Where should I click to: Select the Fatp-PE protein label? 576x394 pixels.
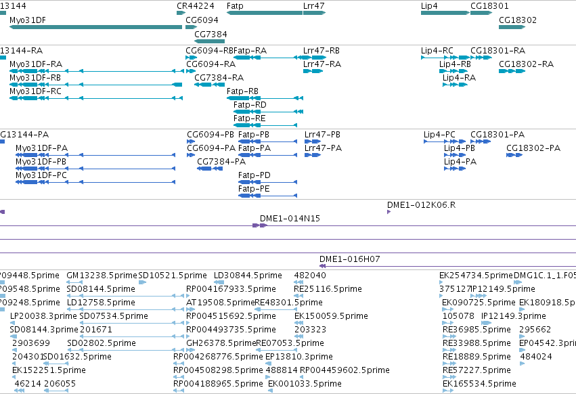point(254,189)
